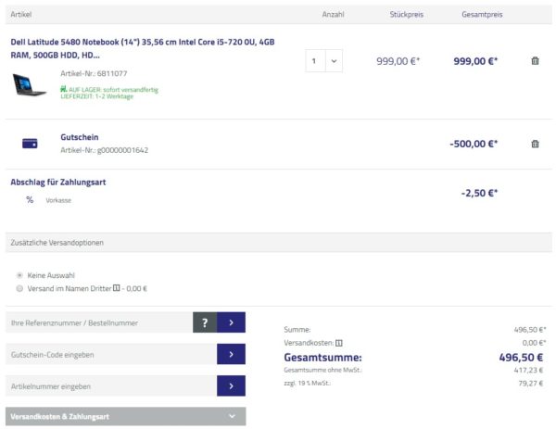This screenshot has width=556, height=429.
Task: Select the Keine Auswahl radio option
Action: tap(20, 275)
